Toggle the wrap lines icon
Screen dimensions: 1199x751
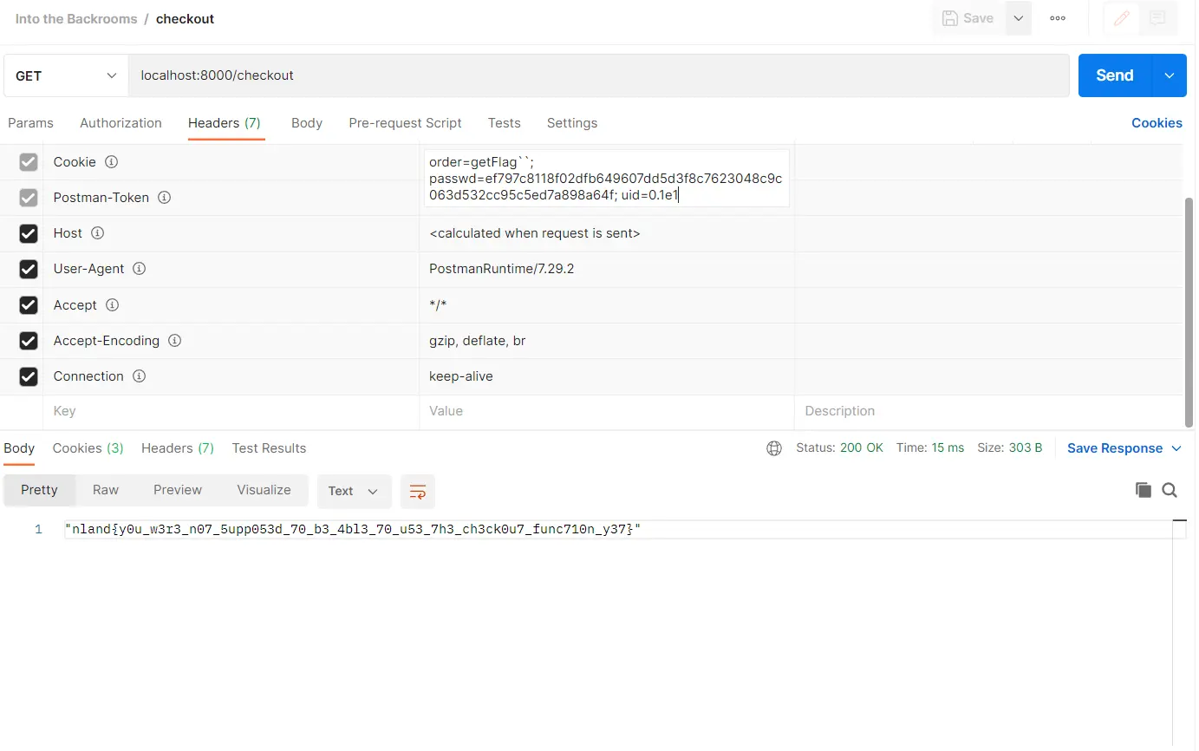coord(417,491)
